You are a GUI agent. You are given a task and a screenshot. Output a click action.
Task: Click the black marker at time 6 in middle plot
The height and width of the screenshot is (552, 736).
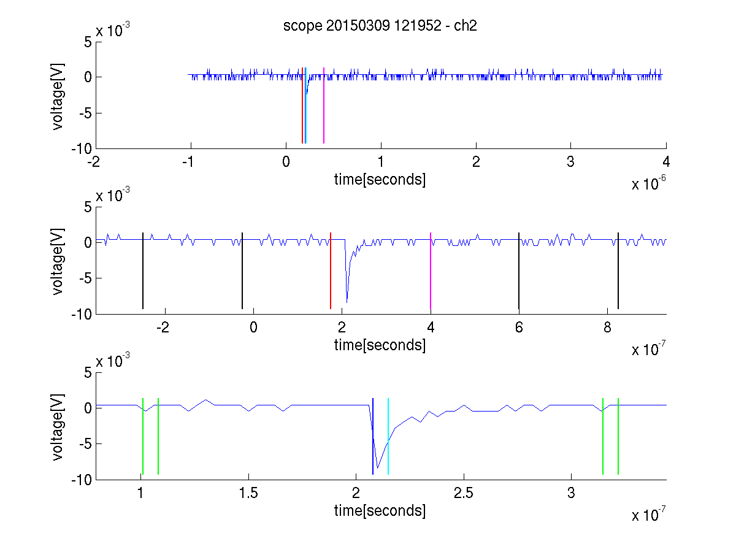(519, 270)
